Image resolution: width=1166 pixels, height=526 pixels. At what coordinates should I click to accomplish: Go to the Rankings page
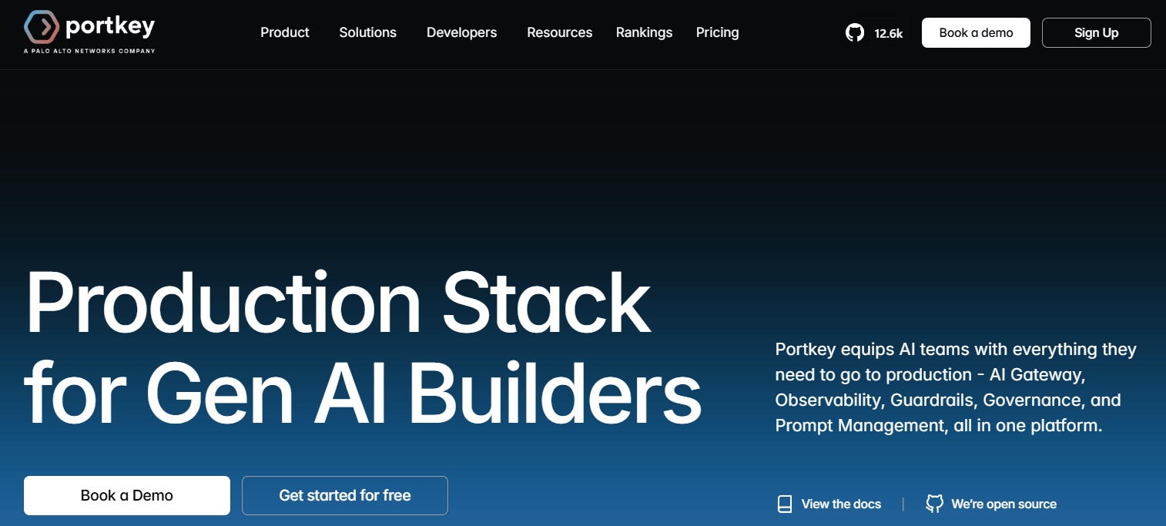(644, 32)
